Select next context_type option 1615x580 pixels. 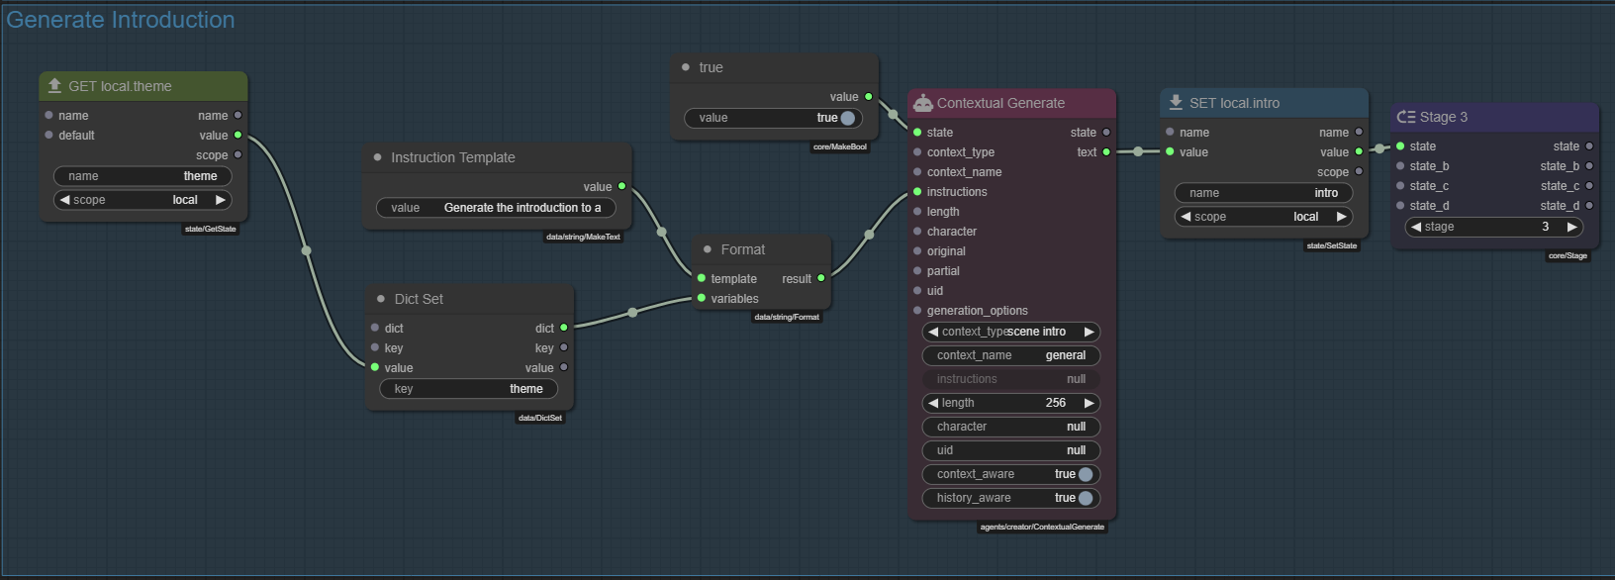[1090, 332]
